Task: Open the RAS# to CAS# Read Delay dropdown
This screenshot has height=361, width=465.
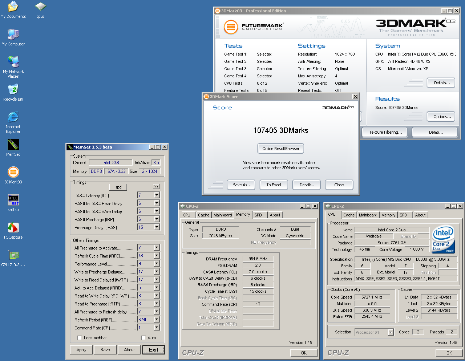Action: 157,203
